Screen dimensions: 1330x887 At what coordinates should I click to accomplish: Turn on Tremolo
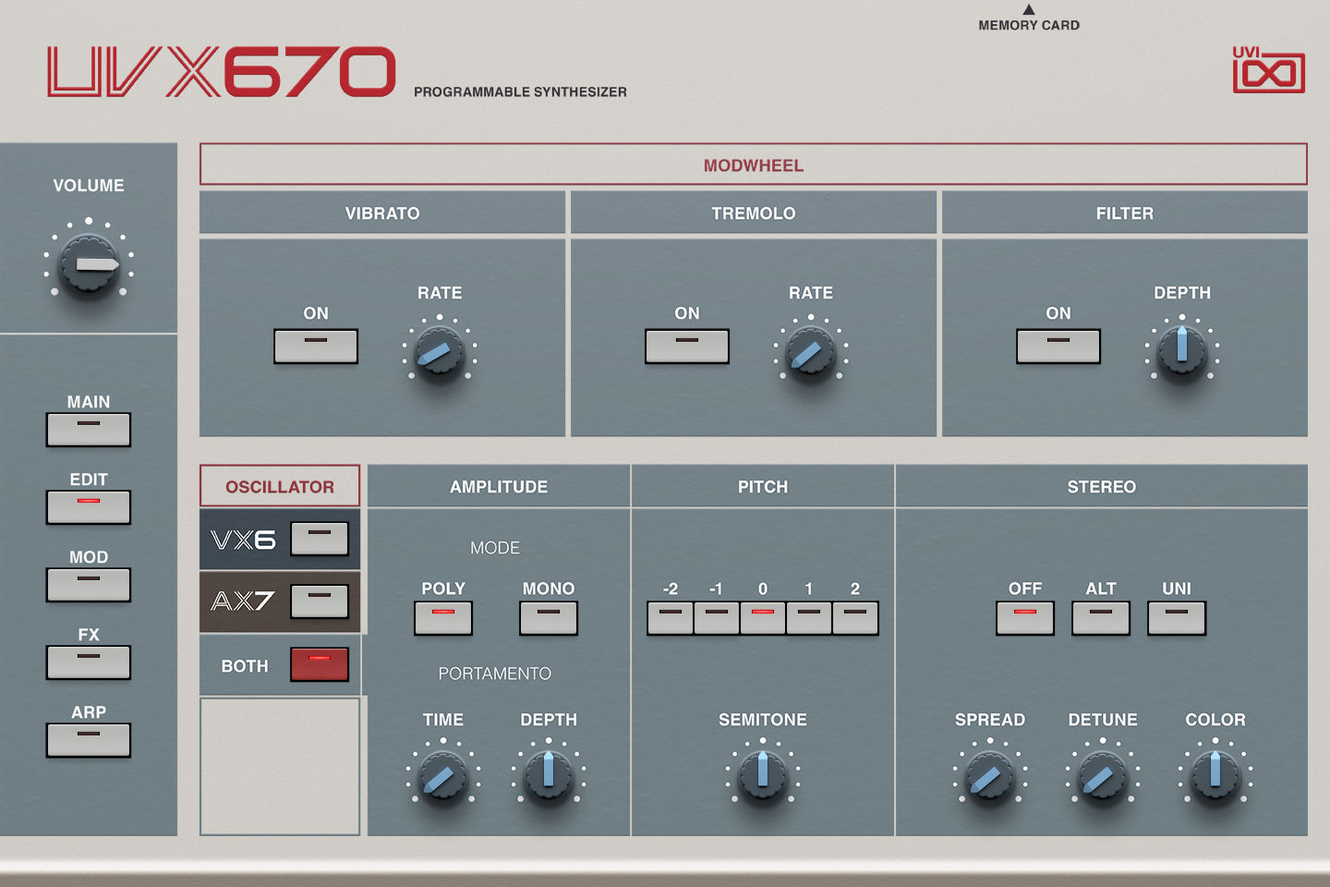687,346
